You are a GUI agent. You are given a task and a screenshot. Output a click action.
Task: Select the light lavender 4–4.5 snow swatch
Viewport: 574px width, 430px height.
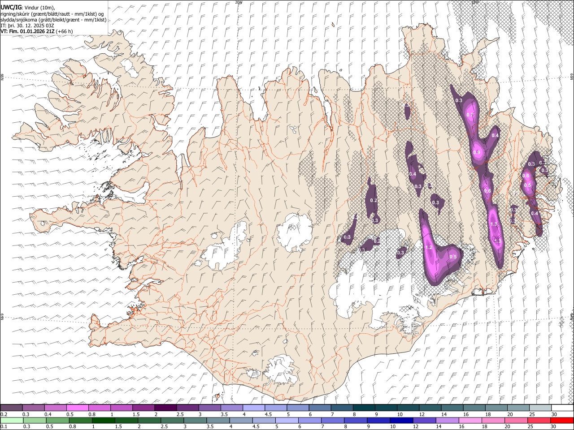click(x=254, y=408)
